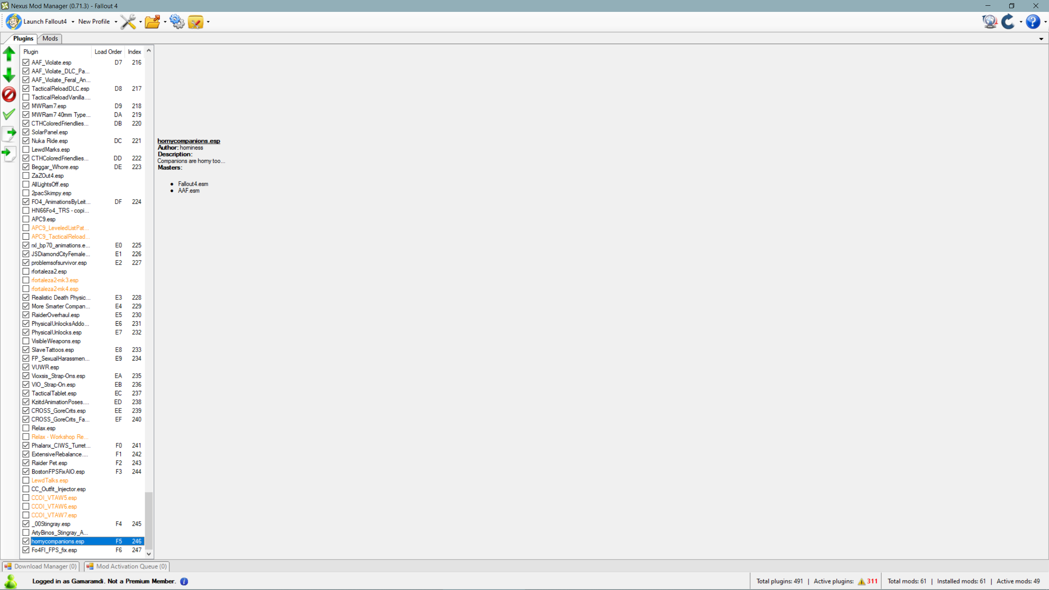Image resolution: width=1049 pixels, height=590 pixels.
Task: Click the wrench/tools settings icon
Action: point(127,22)
